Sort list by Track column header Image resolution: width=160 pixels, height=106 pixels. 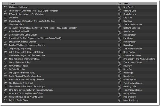pyautogui.click(x=62, y=4)
